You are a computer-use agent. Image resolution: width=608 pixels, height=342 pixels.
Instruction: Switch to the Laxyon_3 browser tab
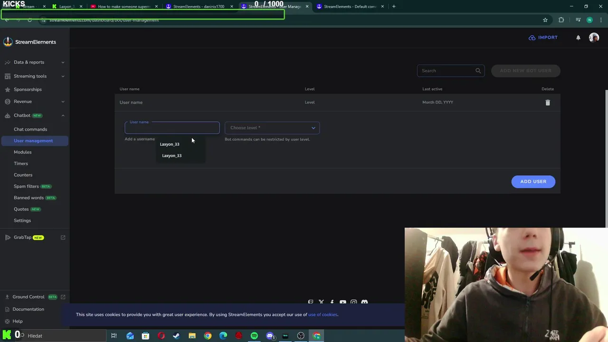pos(67,7)
